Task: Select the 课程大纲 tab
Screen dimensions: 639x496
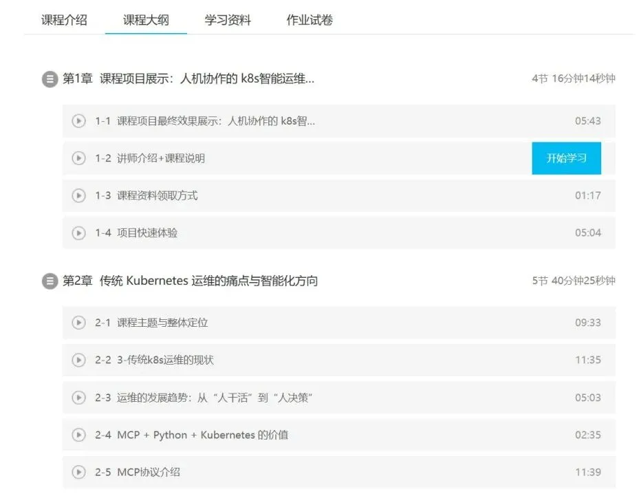Action: [146, 20]
